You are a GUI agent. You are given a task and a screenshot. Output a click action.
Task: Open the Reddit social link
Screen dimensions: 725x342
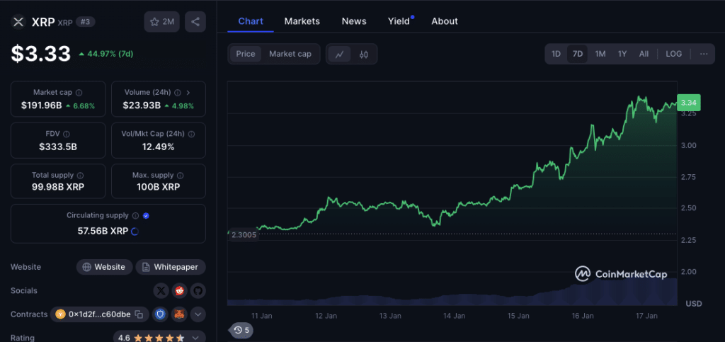click(179, 291)
